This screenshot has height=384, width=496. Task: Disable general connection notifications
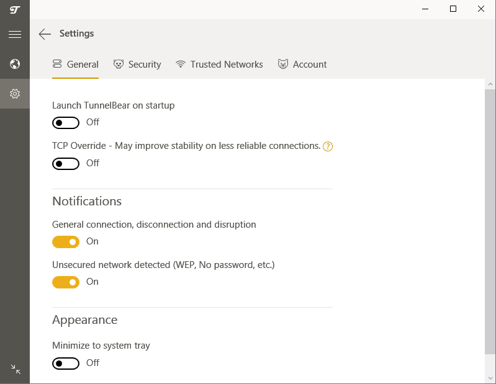click(66, 242)
